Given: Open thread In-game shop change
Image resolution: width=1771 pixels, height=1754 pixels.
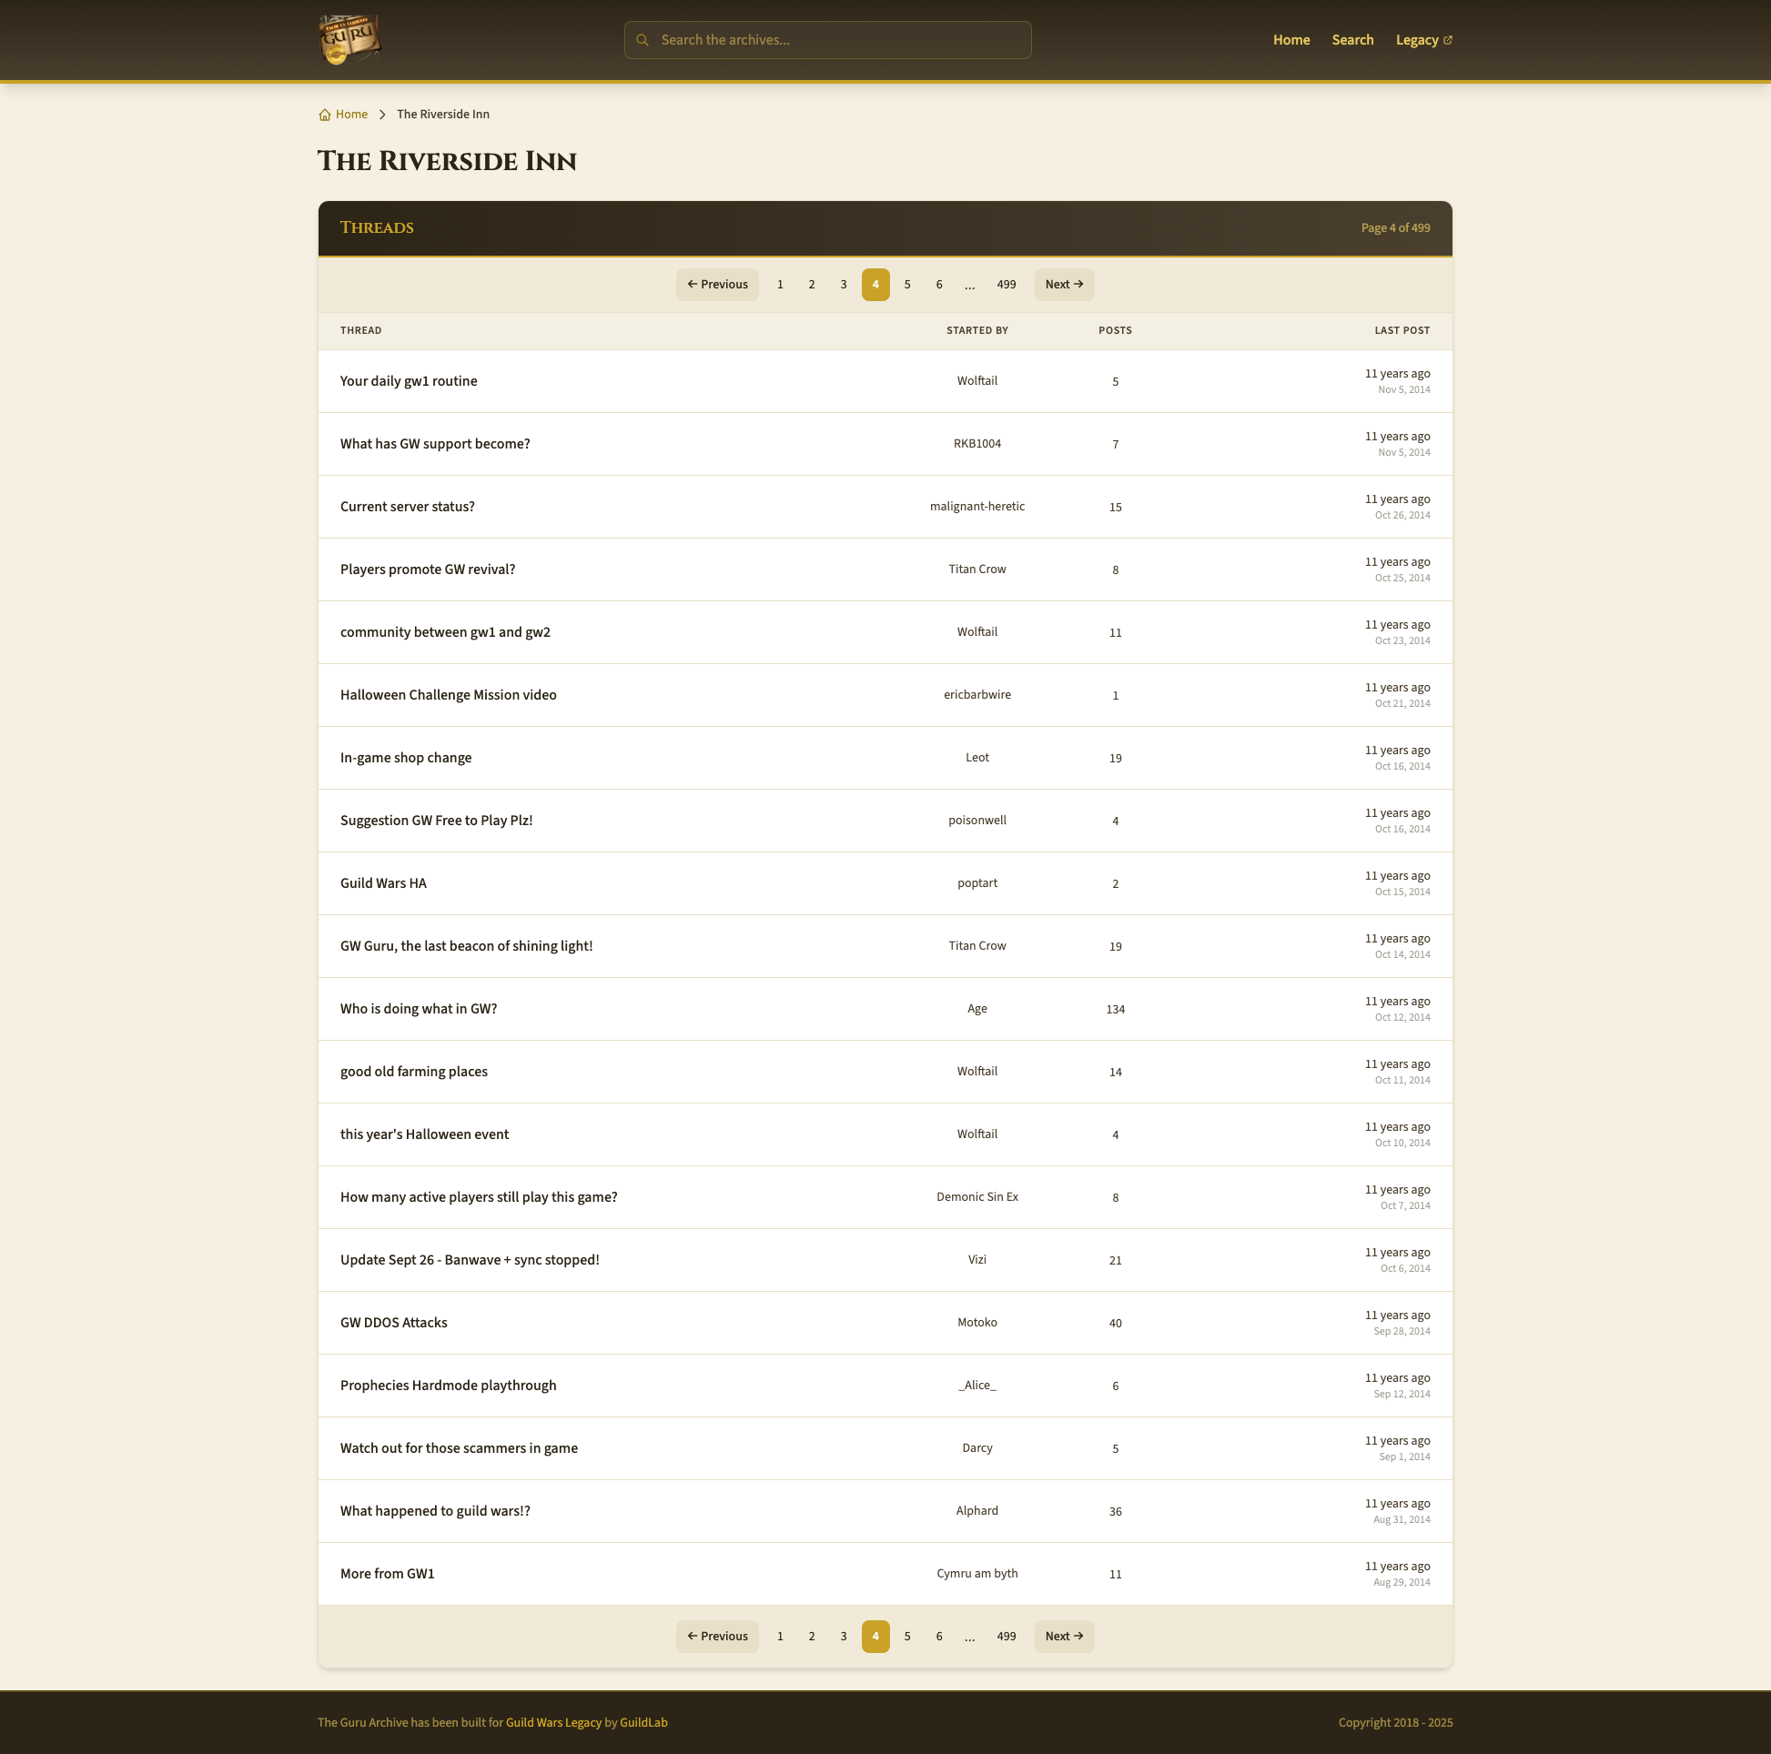Looking at the screenshot, I should pos(405,758).
